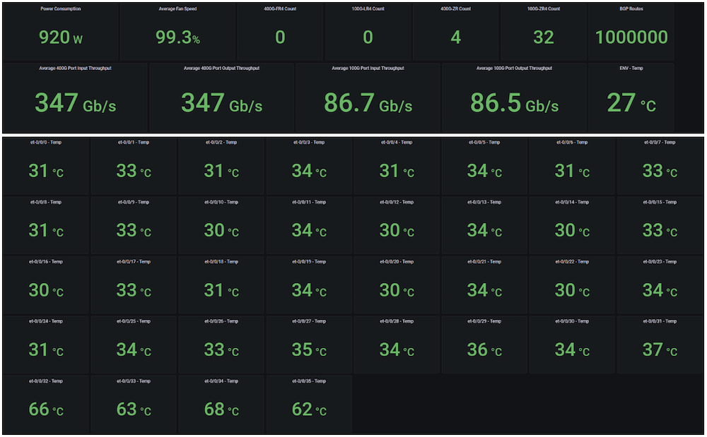This screenshot has width=707, height=437.
Task: Open the et-0/0/32 - Temp panel header
Action: point(46,381)
